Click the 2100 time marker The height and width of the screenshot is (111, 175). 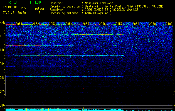point(169,24)
